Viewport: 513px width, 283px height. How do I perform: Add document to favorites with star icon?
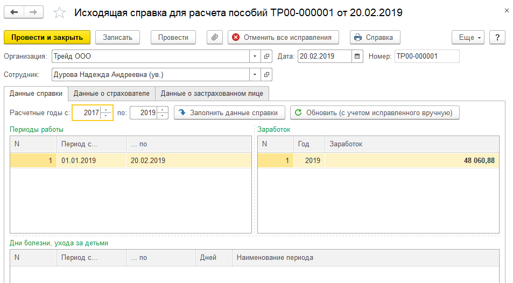(60, 12)
